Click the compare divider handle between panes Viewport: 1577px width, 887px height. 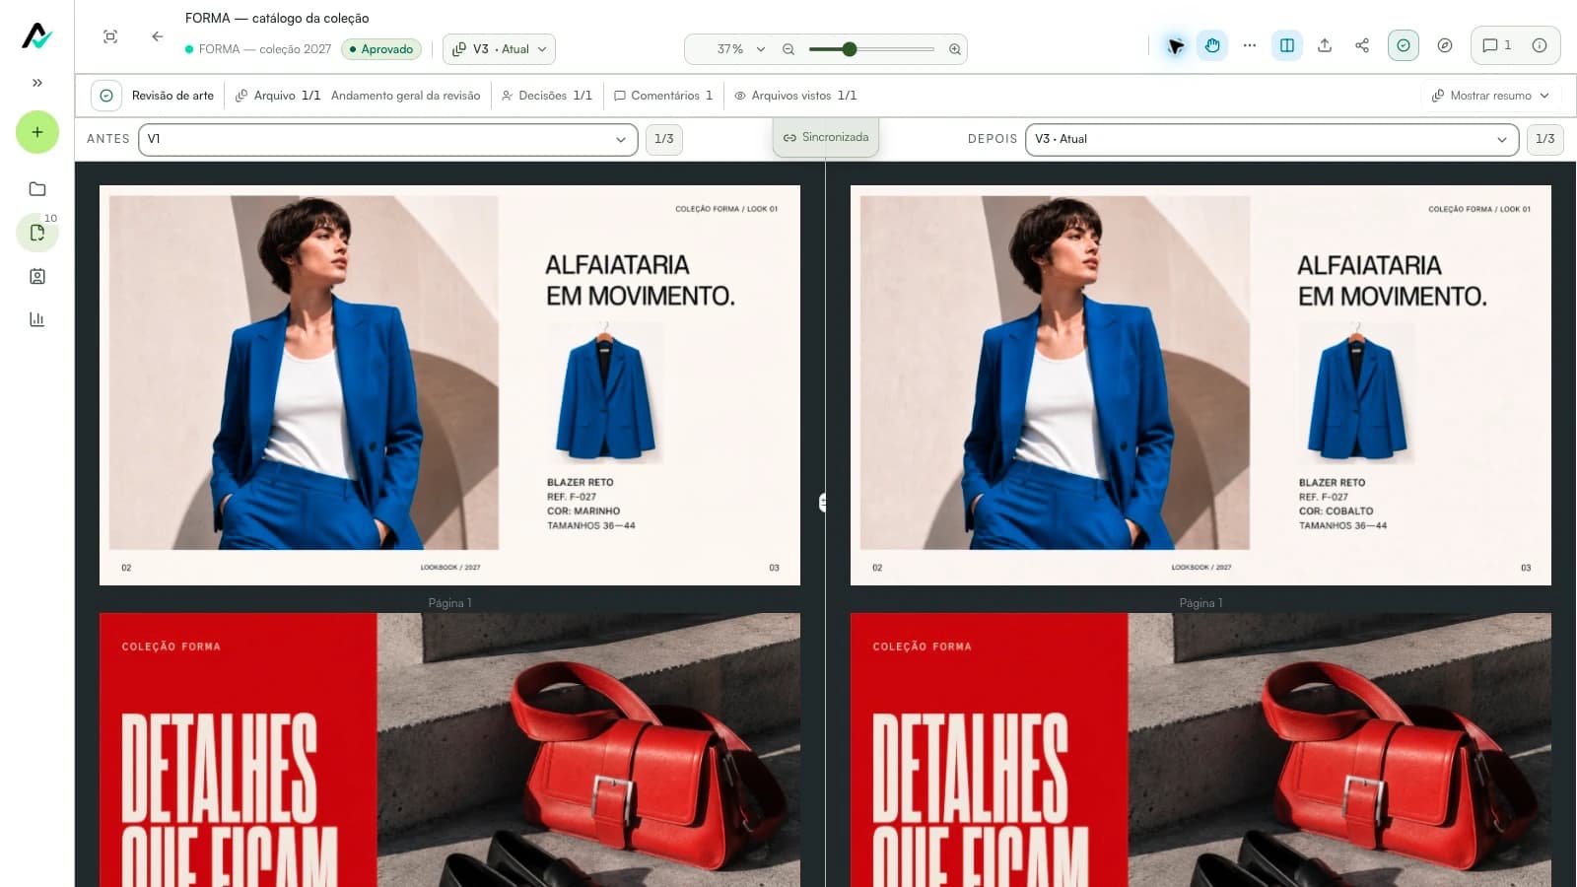[824, 503]
